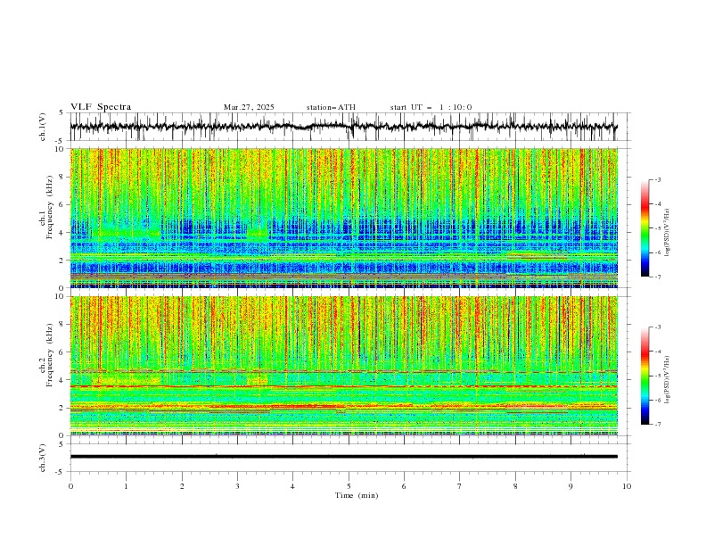Click time axis tick label "1"
Viewport: 706px width, 546px height.
126,486
